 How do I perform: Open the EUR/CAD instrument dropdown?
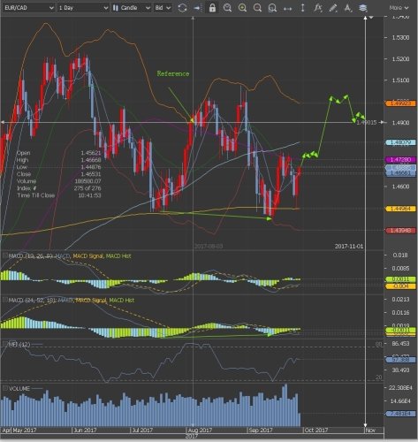point(28,8)
